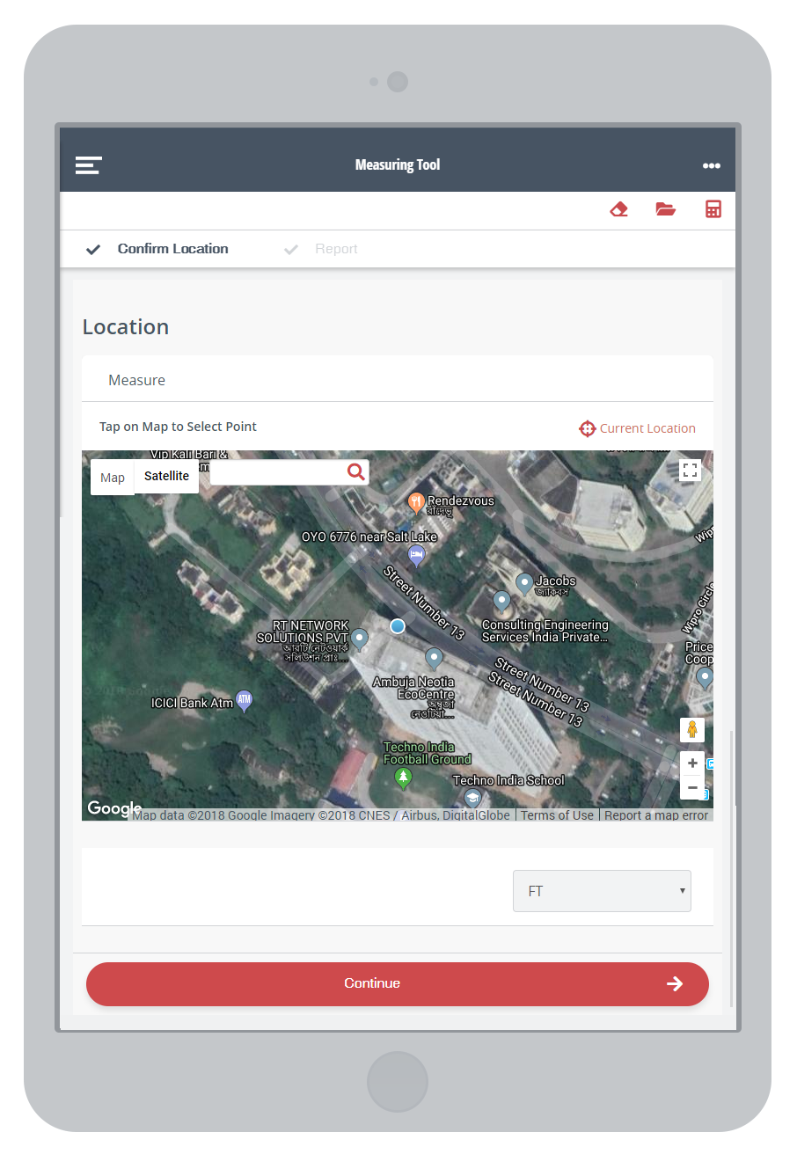Click Report a map error link
Screen dimensions: 797x1154
tap(656, 815)
